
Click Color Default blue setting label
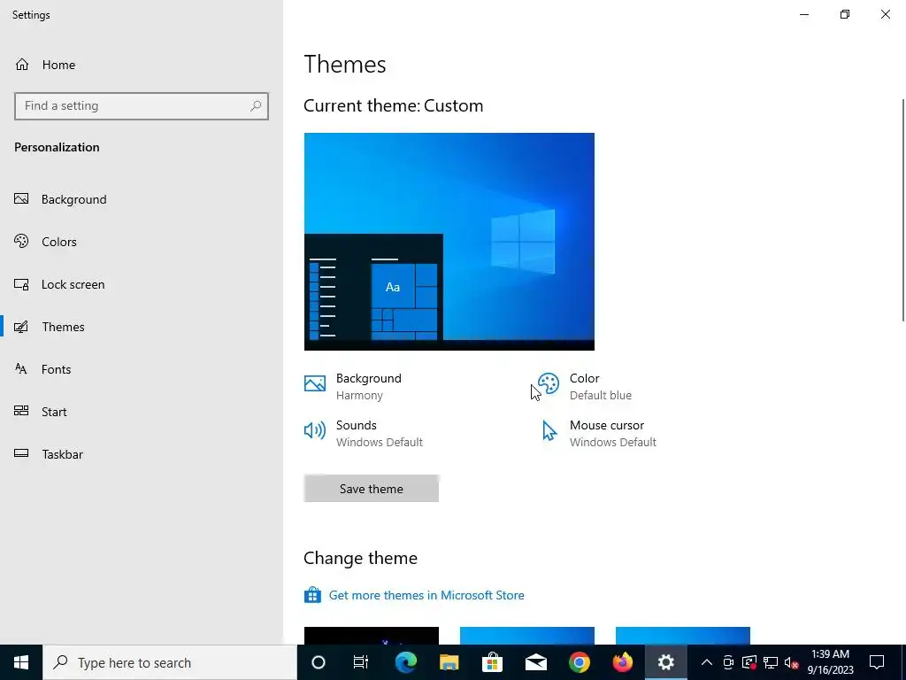point(601,386)
